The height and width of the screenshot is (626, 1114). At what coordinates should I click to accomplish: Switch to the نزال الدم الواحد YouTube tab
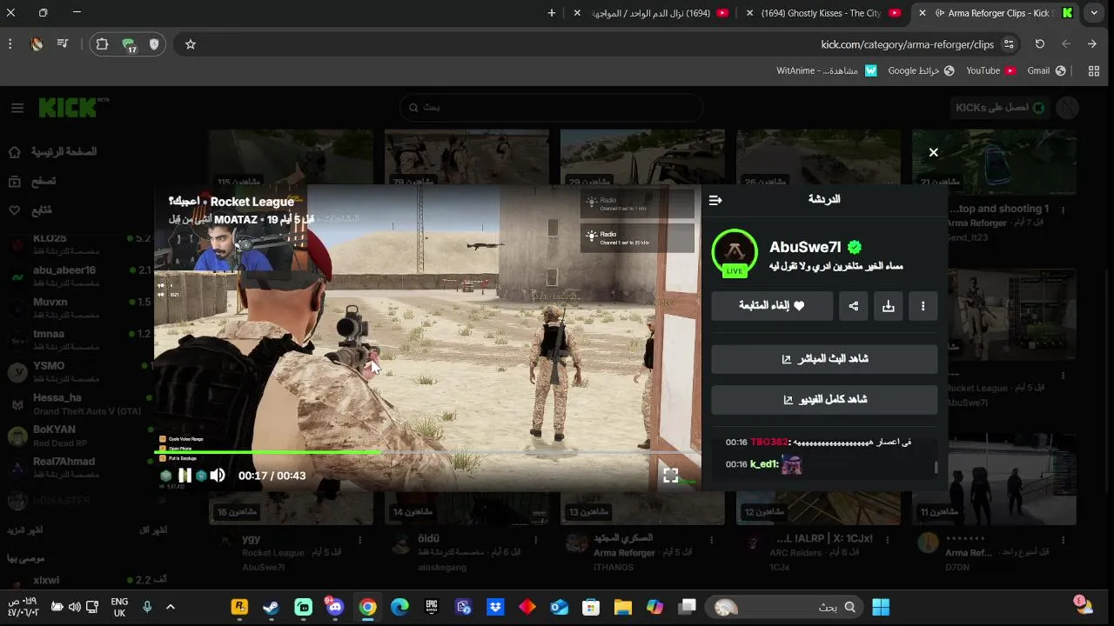(651, 13)
